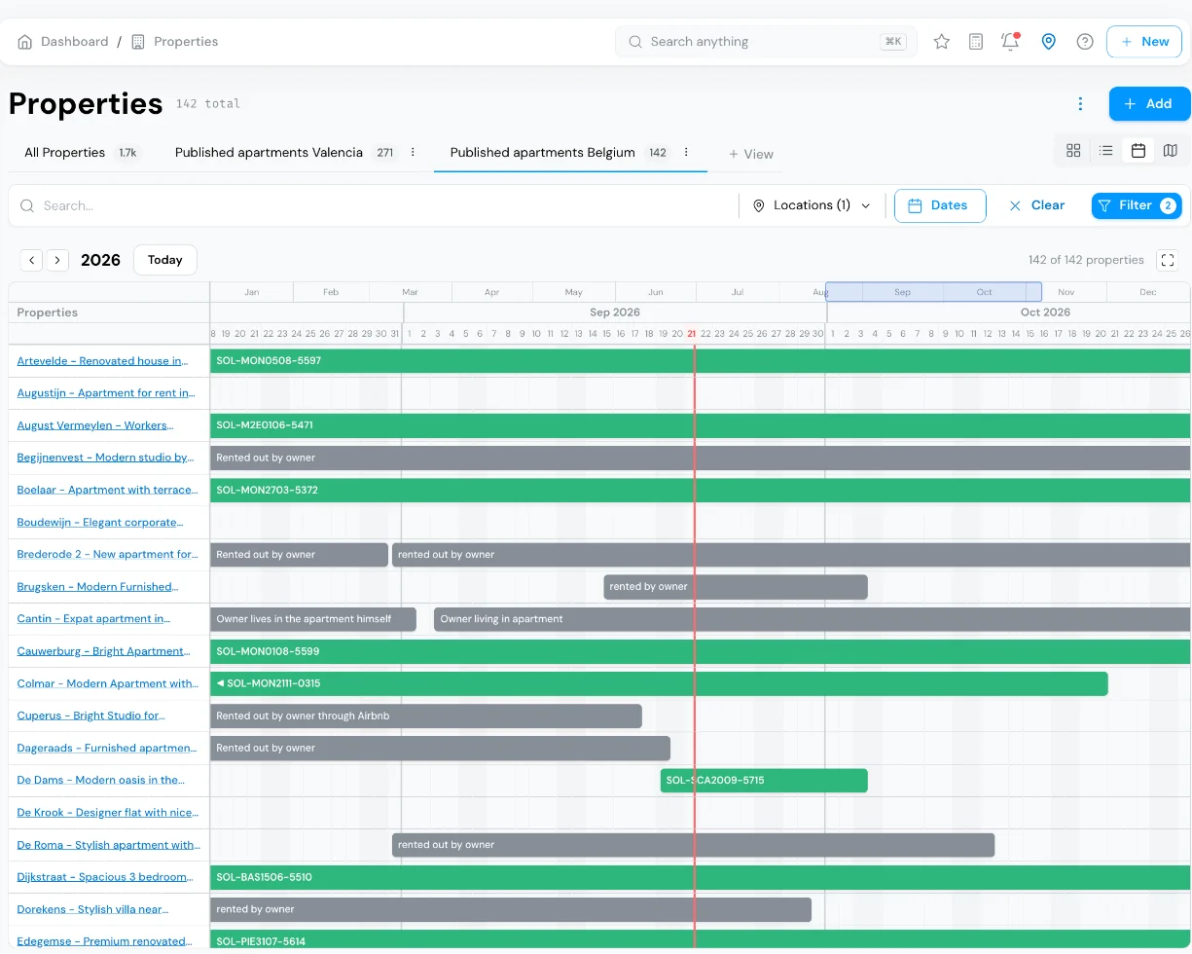Switch to grid view
The width and height of the screenshot is (1192, 954).
1073,151
